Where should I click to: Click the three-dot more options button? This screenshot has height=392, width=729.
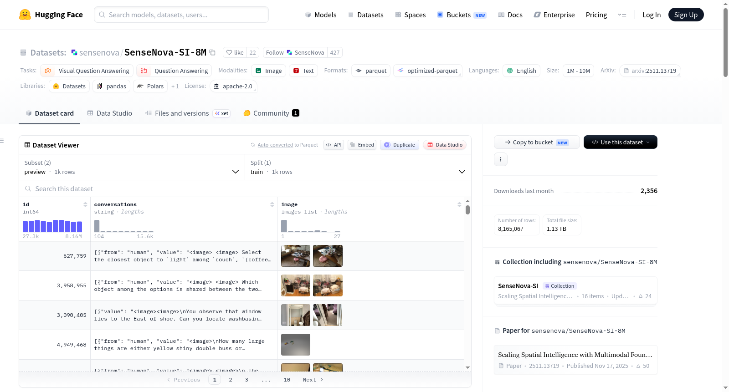pos(501,159)
